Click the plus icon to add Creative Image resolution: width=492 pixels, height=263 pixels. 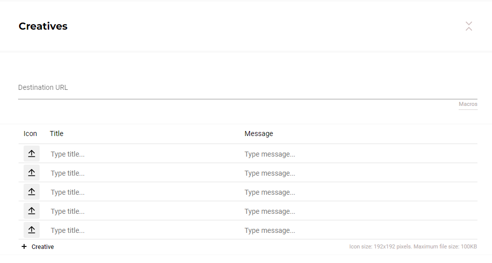click(x=24, y=247)
